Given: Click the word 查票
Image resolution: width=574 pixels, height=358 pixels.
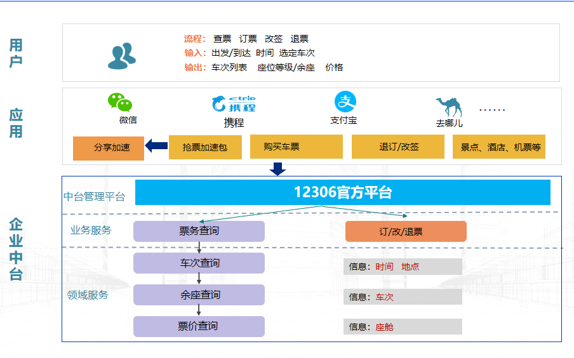Looking at the screenshot, I should point(223,39).
